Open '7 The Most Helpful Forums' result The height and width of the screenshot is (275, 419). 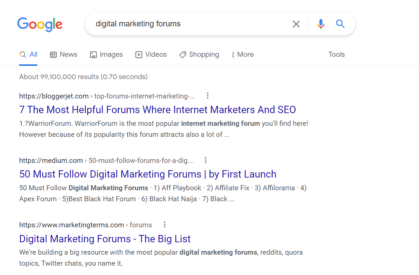pos(157,110)
